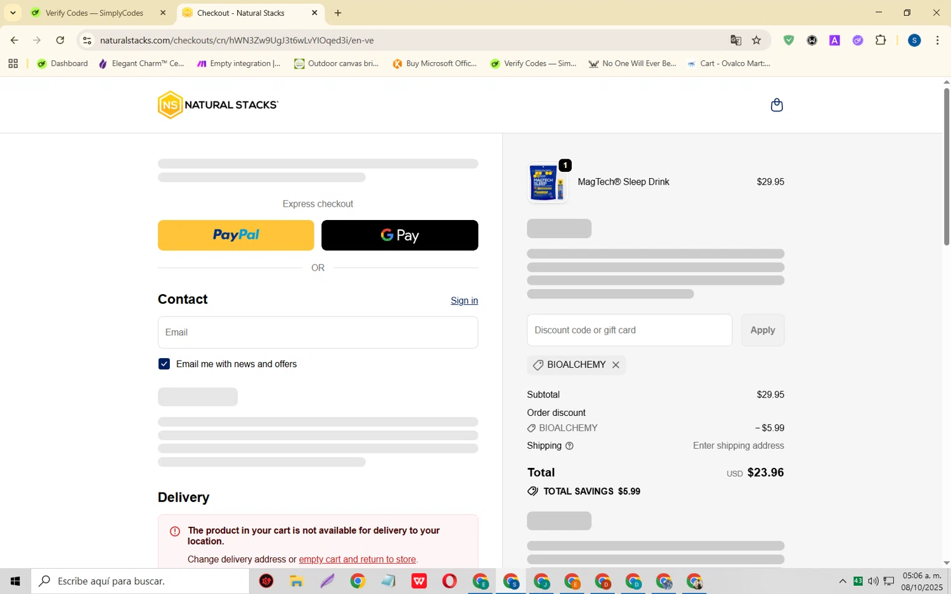Open the dark circular W extension icon
951x594 pixels.
[x=812, y=41]
